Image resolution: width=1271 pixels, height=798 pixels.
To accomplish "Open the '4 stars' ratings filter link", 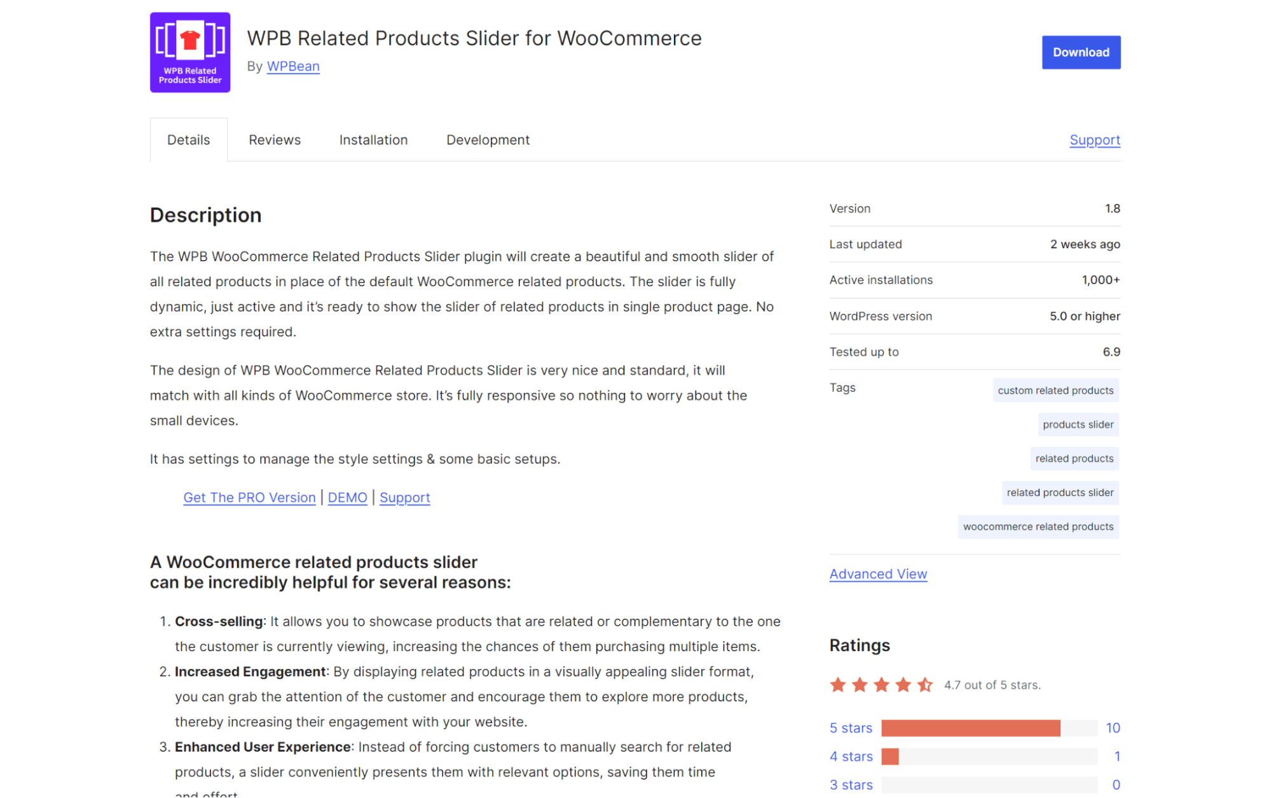I will (850, 756).
